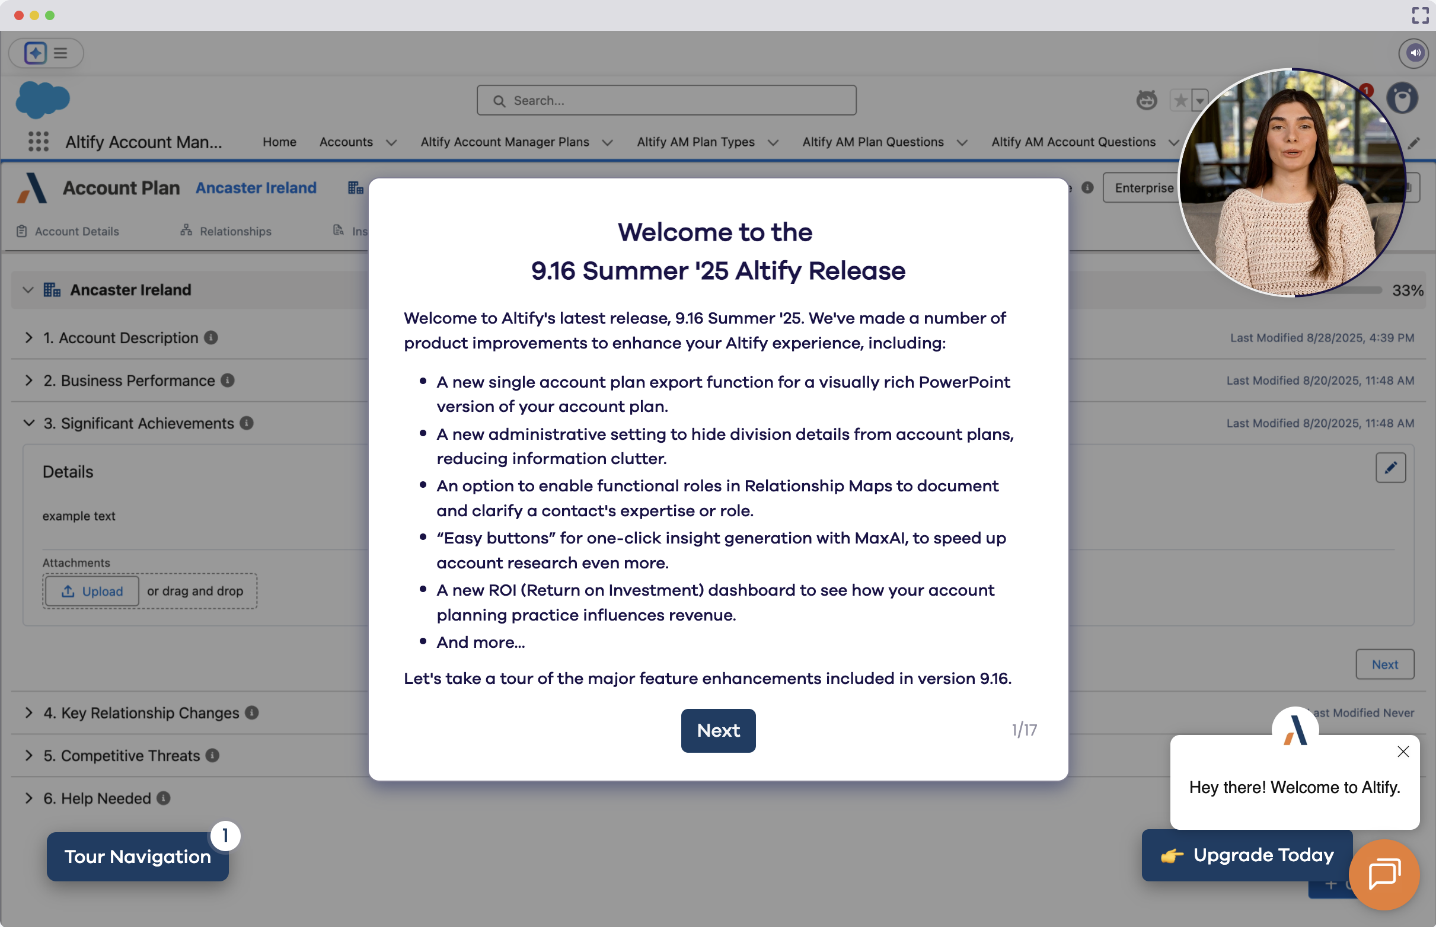The height and width of the screenshot is (927, 1436).
Task: Close the 'Hey there! Welcome to Altify' popup
Action: [1403, 751]
